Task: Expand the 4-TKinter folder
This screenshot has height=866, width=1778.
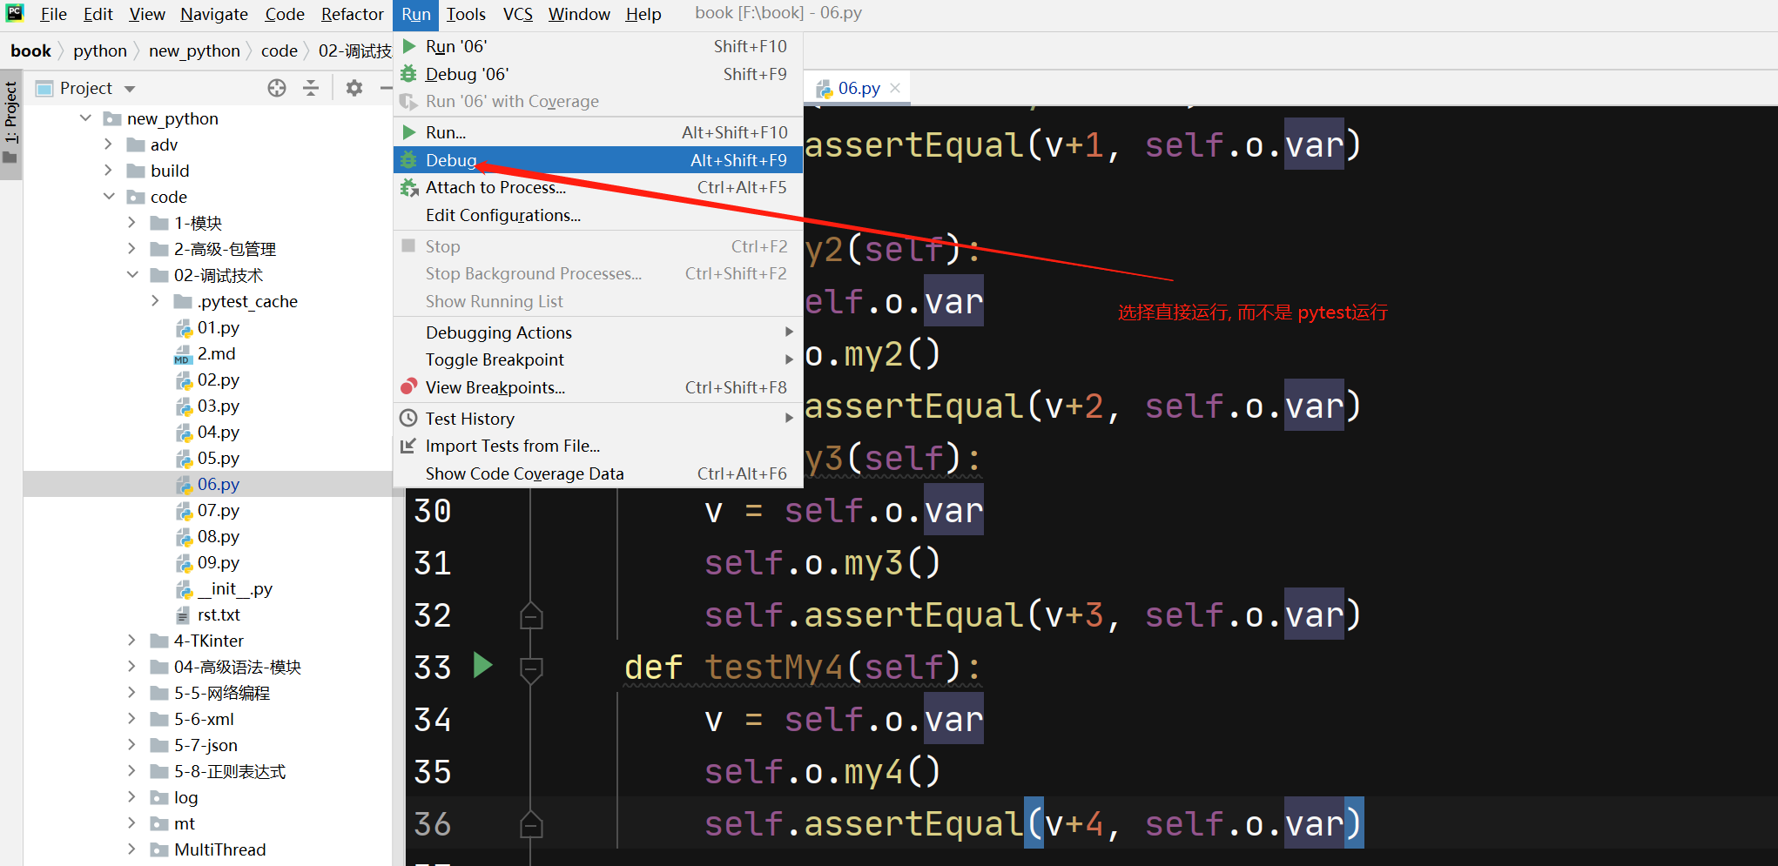Action: [131, 641]
